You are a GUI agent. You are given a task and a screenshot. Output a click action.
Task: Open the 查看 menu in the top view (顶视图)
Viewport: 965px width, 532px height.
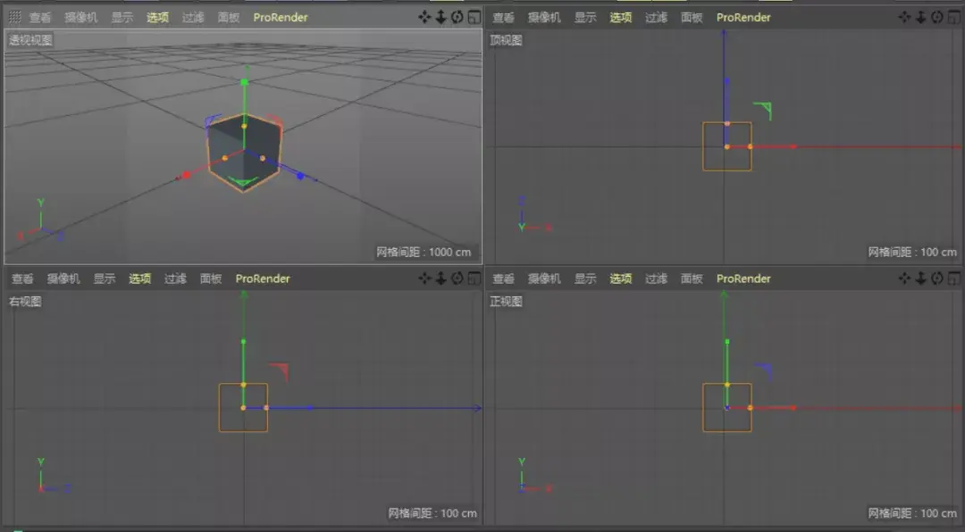(503, 17)
